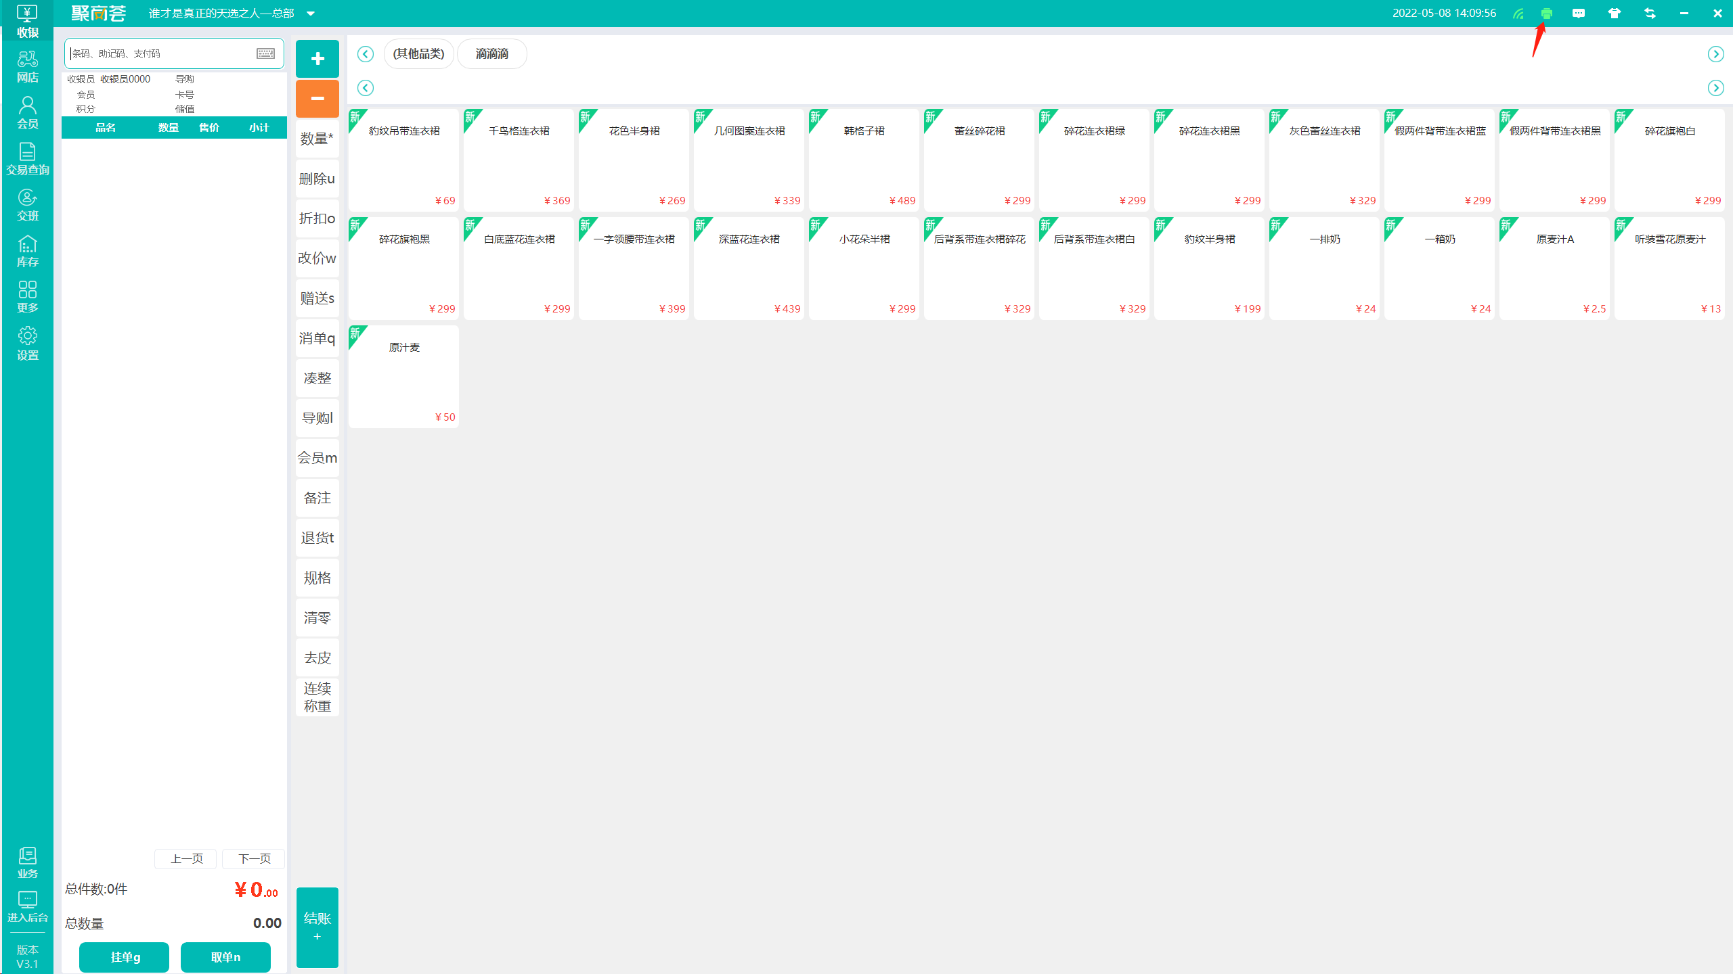Add 豹纹半身裙 product priced ¥199
This screenshot has width=1733, height=974.
[1210, 268]
